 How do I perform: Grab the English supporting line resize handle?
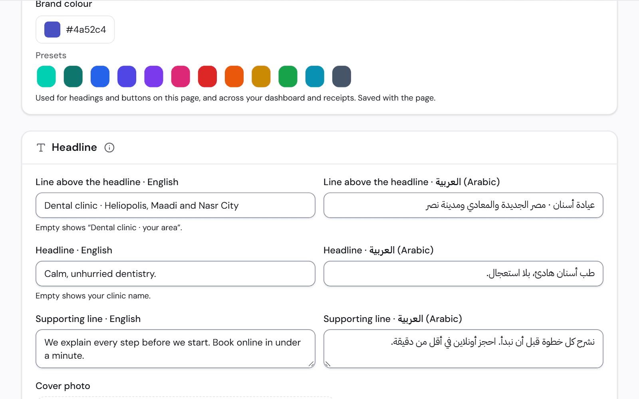point(311,364)
